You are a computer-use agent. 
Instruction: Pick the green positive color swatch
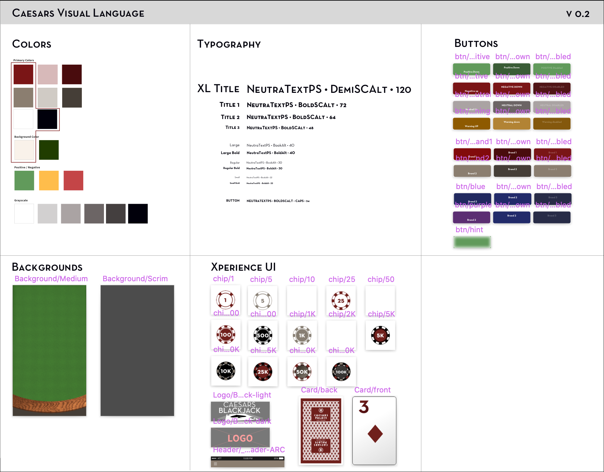coord(24,181)
